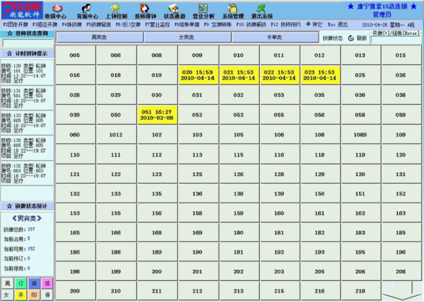Screen dimensions: 424x302
Task: Click F8结账单据 shortcut button
Action: 186,24
